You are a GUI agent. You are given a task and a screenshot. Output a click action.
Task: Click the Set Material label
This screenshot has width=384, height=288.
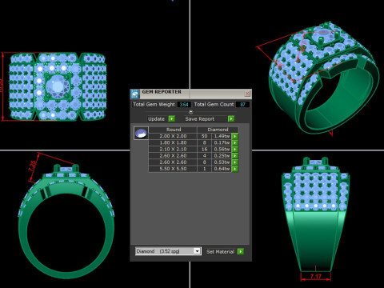tap(220, 251)
